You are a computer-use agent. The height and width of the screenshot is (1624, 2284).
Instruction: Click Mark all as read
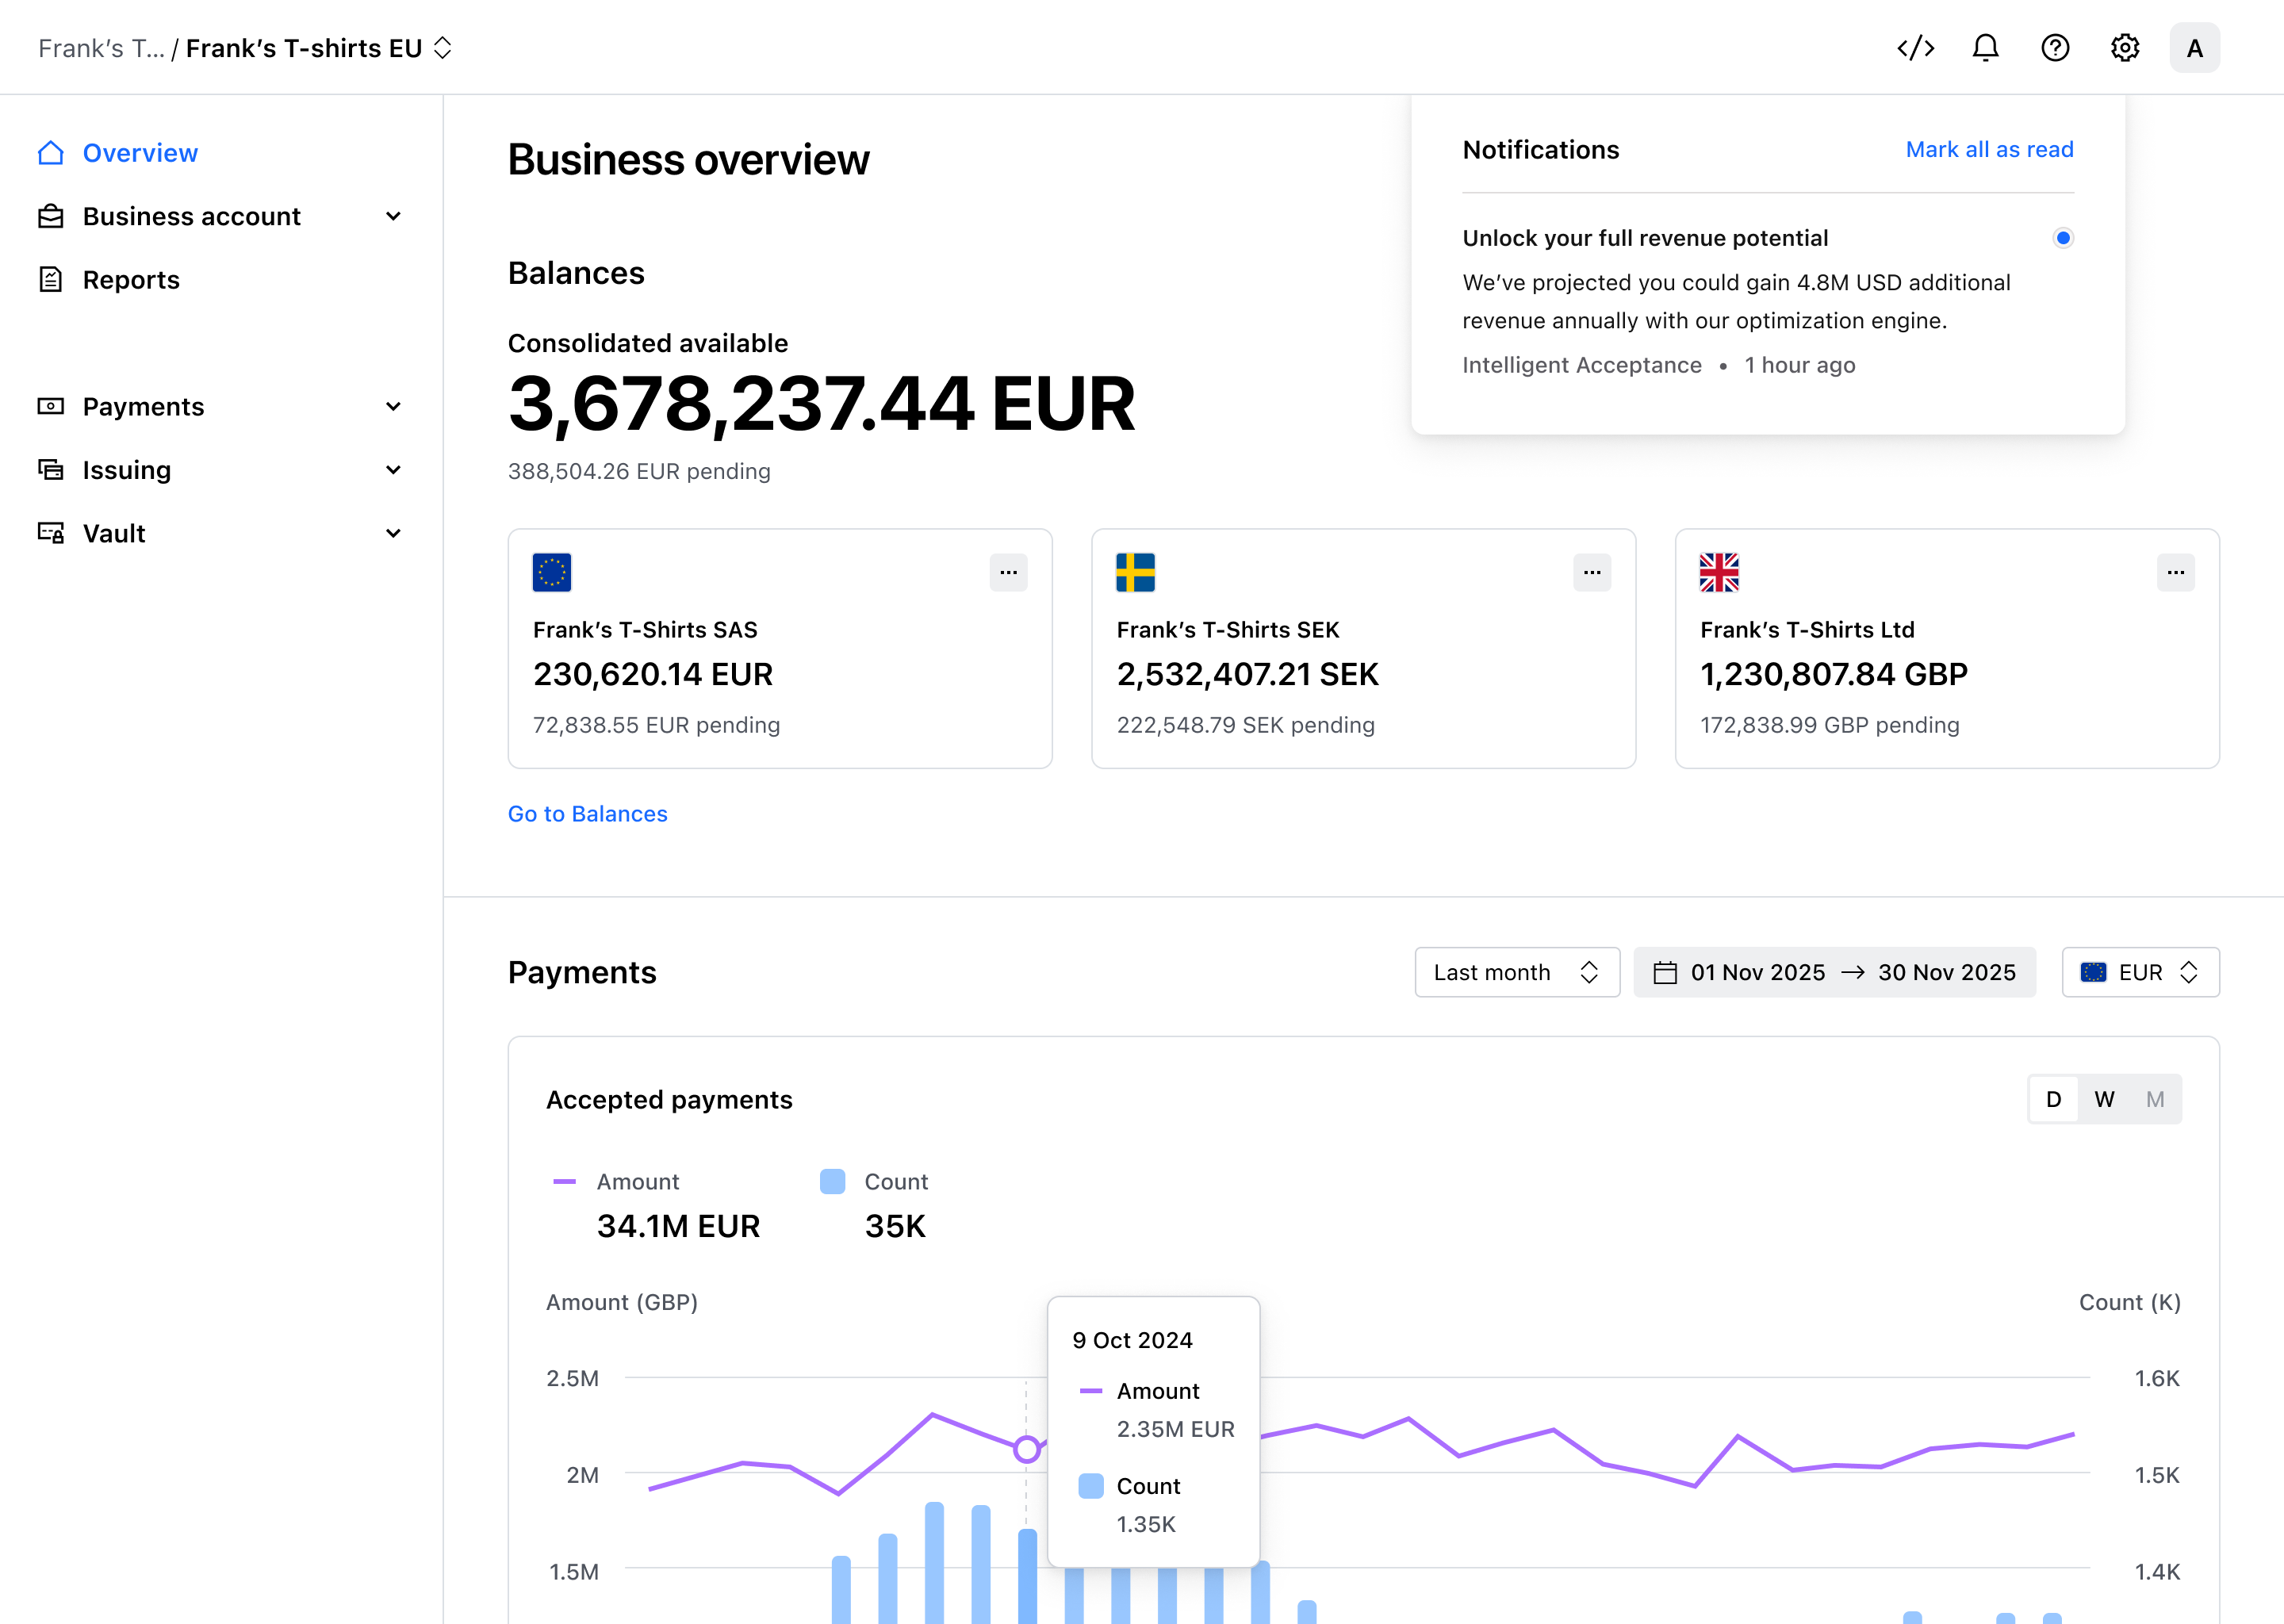click(x=1989, y=150)
